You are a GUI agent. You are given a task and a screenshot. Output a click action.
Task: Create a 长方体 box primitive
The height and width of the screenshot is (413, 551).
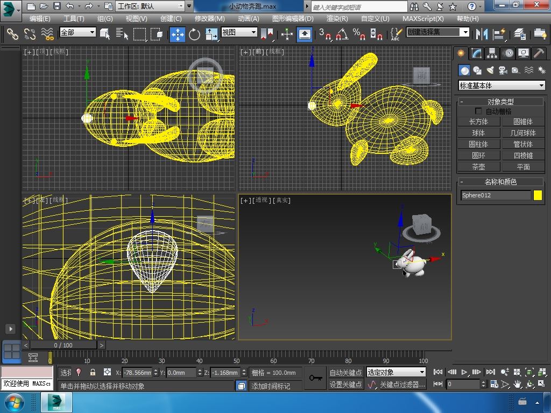click(478, 122)
